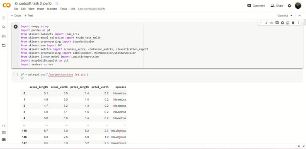Click into the pd.read_csv code cell
This screenshot has height=149, width=306.
pyautogui.click(x=157, y=77)
